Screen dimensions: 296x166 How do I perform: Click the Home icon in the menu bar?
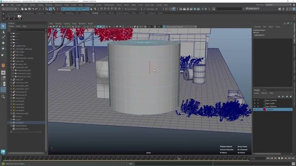click(2, 5)
